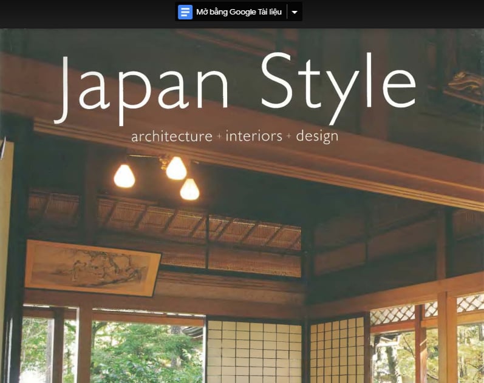
Task: Select the word "architecture" in the subtitle
Action: pos(172,136)
